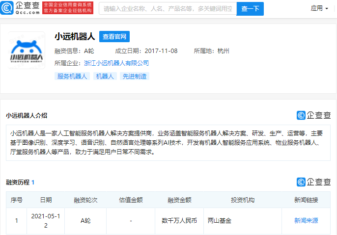Screen dimensions: 337x235
Task: Open the 新闻来源 link
Action: [306, 220]
